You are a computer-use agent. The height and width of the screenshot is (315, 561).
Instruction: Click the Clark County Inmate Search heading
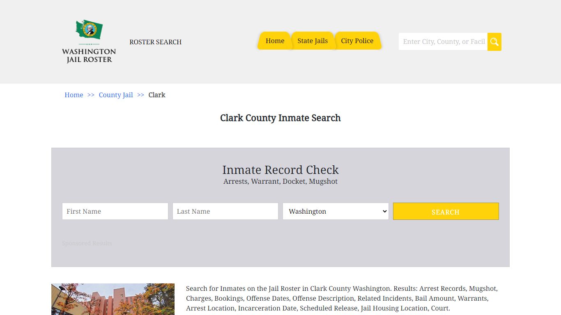coord(280,118)
